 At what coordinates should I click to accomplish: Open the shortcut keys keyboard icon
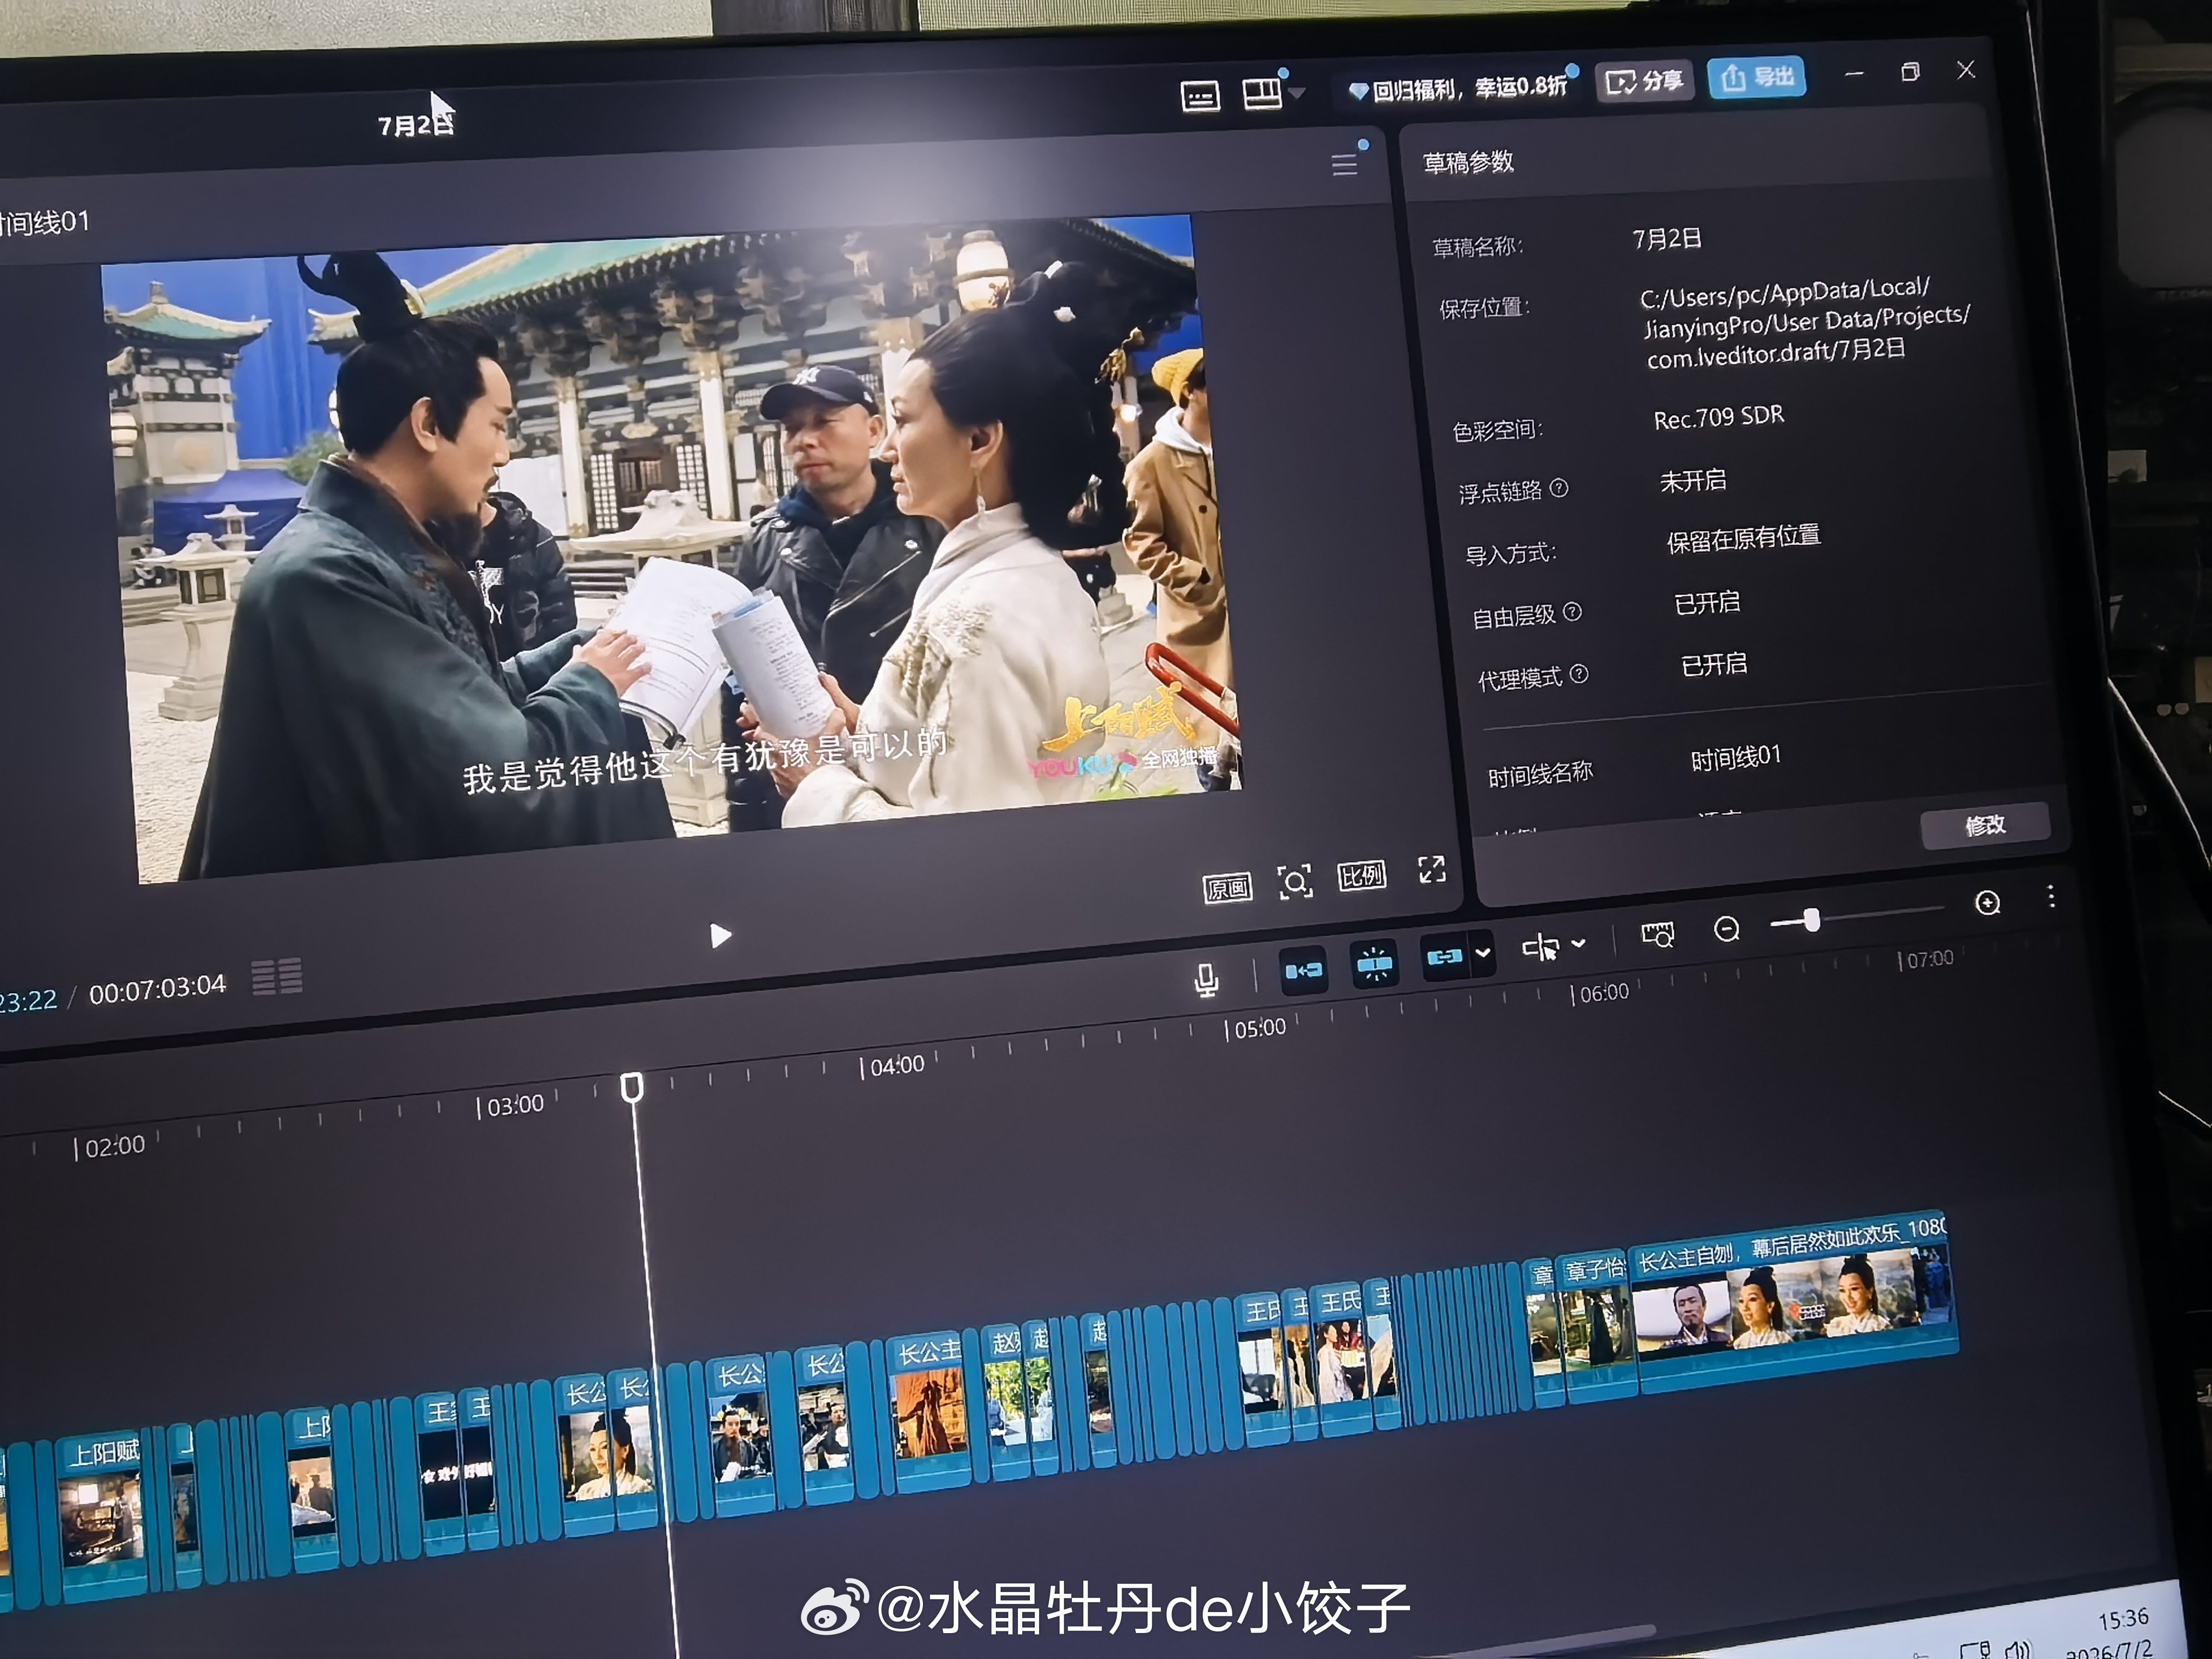[1200, 97]
